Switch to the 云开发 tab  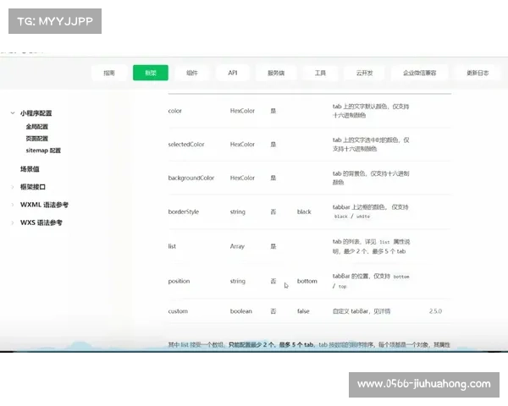pos(364,73)
